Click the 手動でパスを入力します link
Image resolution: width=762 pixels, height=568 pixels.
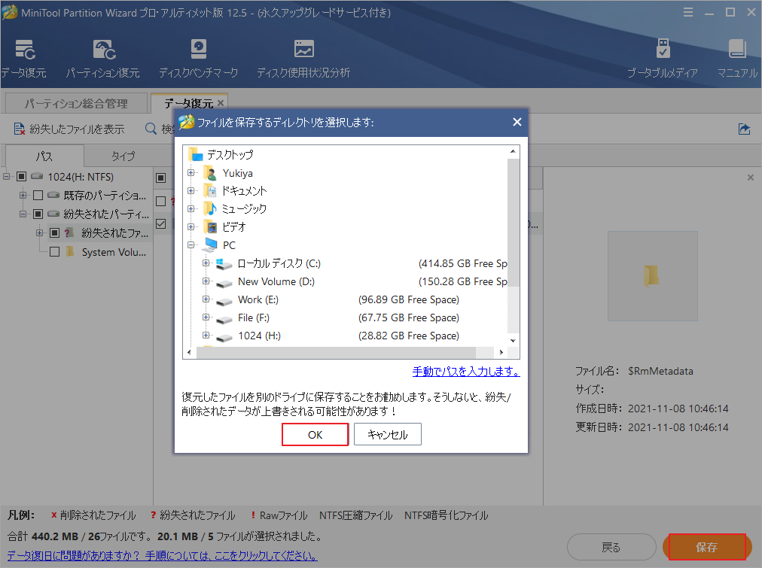tap(465, 371)
